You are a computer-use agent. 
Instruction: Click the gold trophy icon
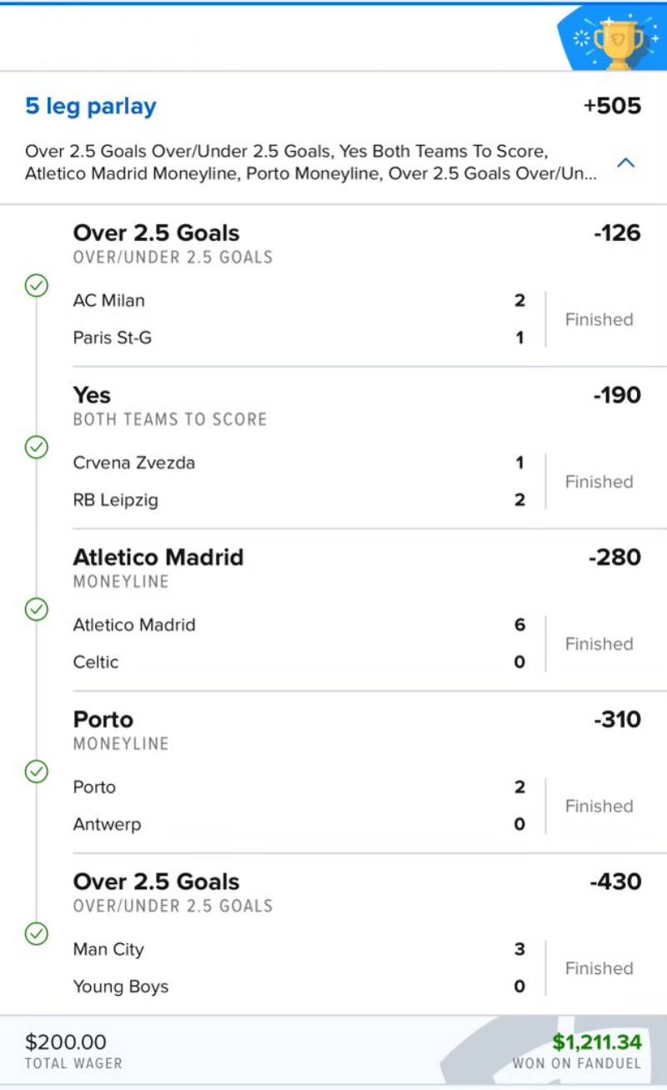pyautogui.click(x=618, y=38)
